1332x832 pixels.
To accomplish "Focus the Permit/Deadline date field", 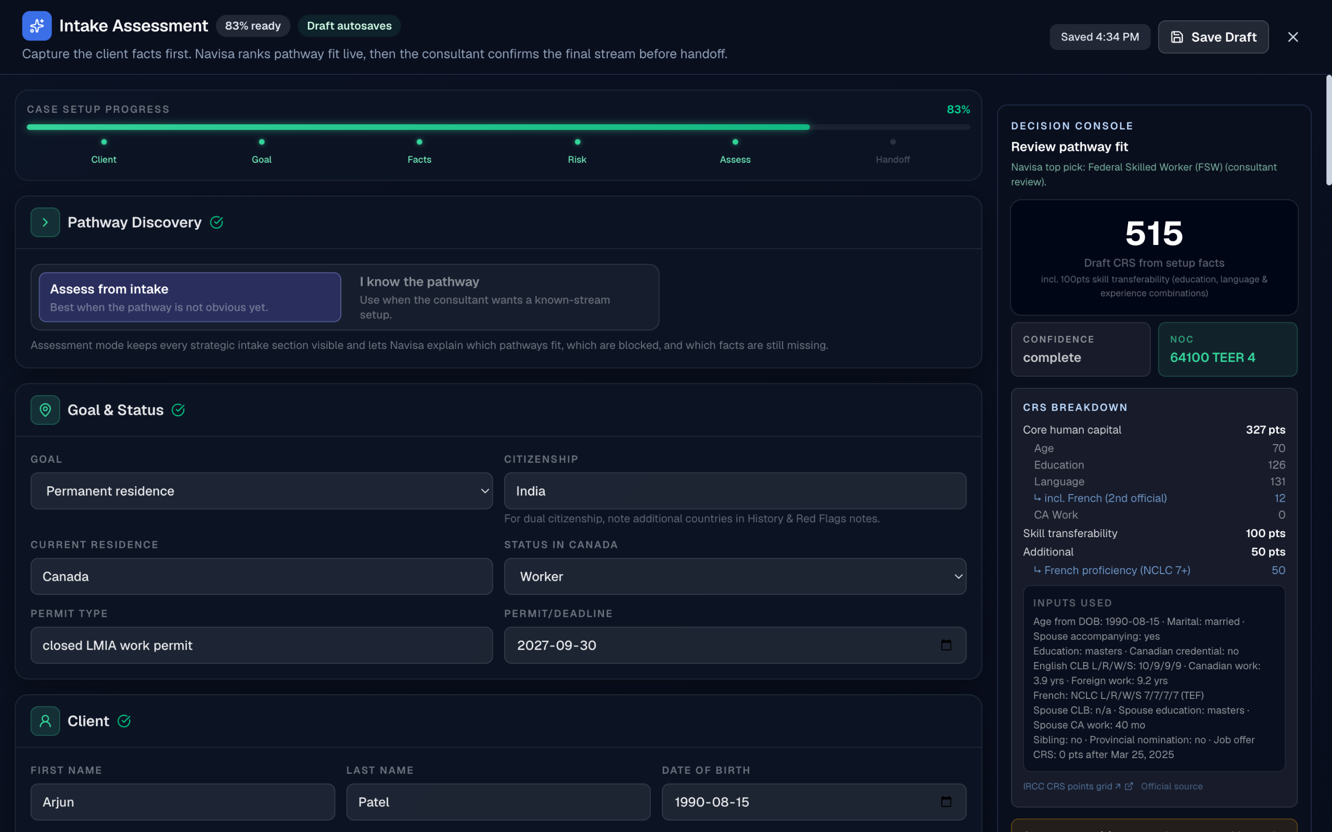I will (735, 645).
